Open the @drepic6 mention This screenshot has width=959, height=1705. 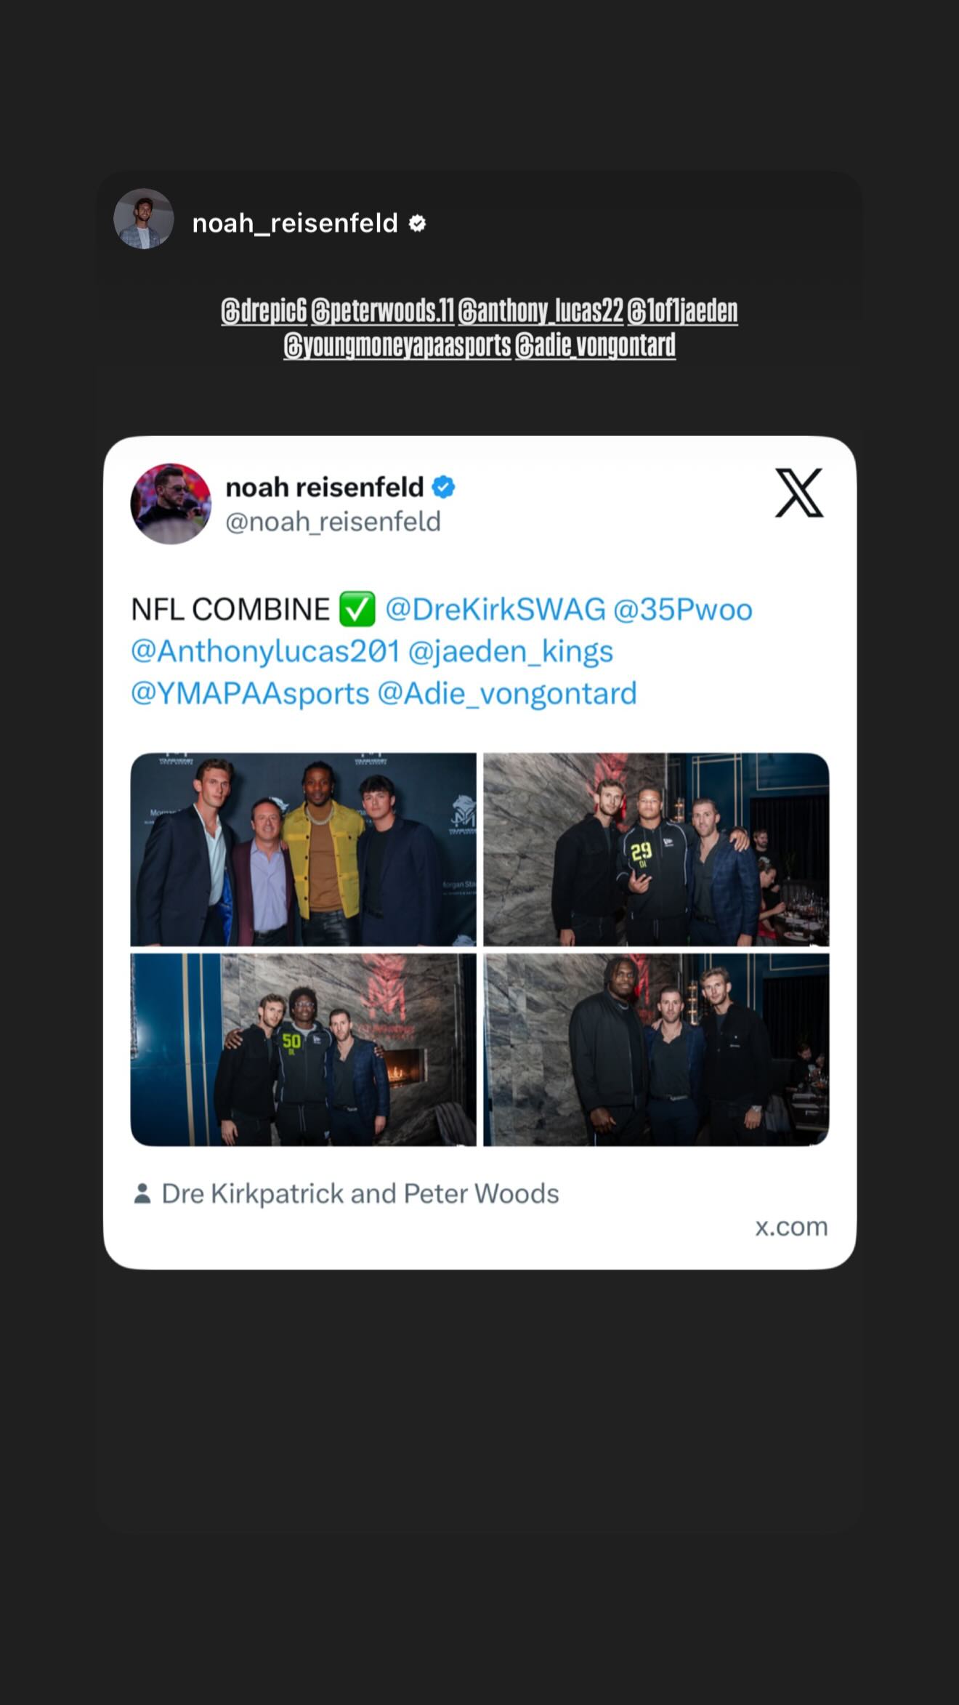(264, 311)
